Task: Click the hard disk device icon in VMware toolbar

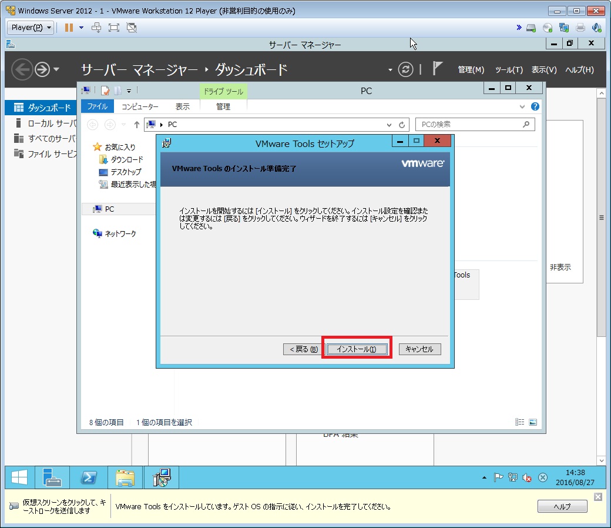Action: coord(531,28)
